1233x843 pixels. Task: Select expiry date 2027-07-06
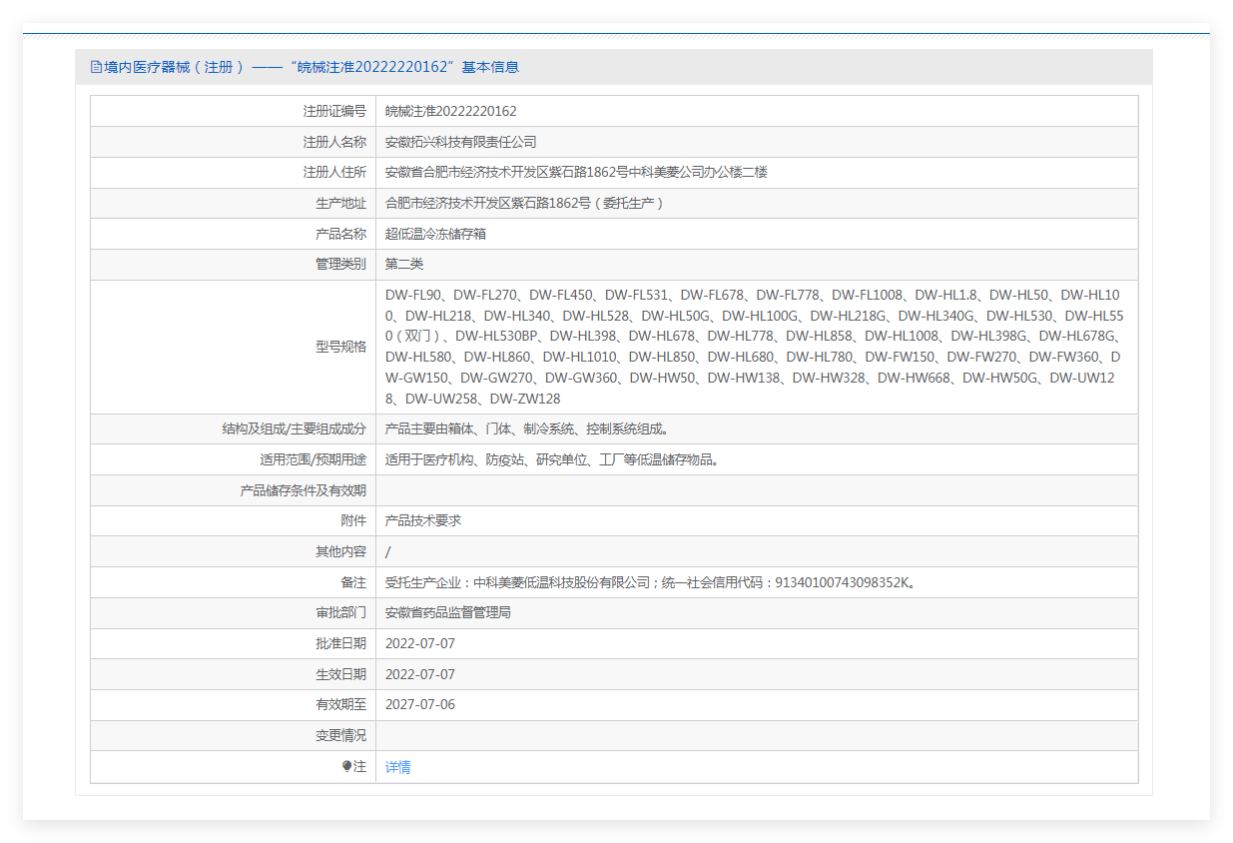(420, 704)
